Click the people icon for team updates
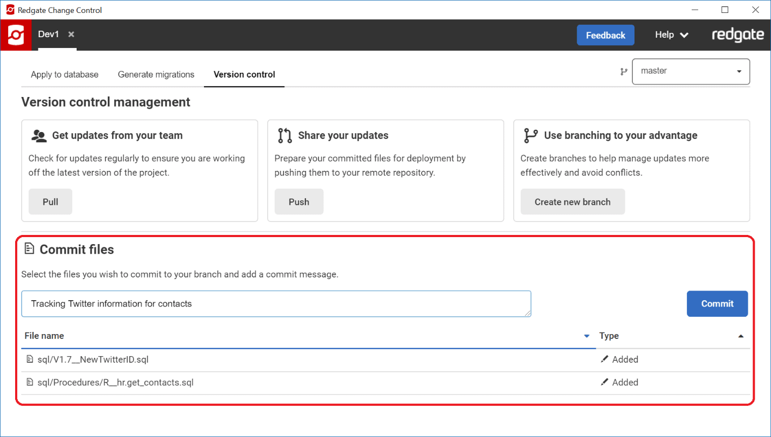The height and width of the screenshot is (437, 771). pyautogui.click(x=39, y=136)
